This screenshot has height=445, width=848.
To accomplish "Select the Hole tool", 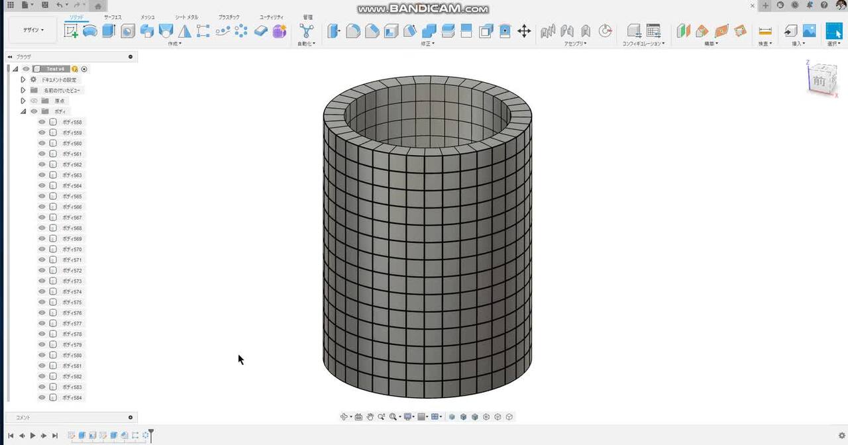I will tap(128, 30).
